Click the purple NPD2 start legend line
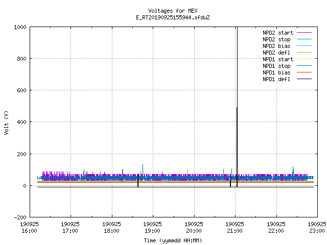 (x=304, y=33)
